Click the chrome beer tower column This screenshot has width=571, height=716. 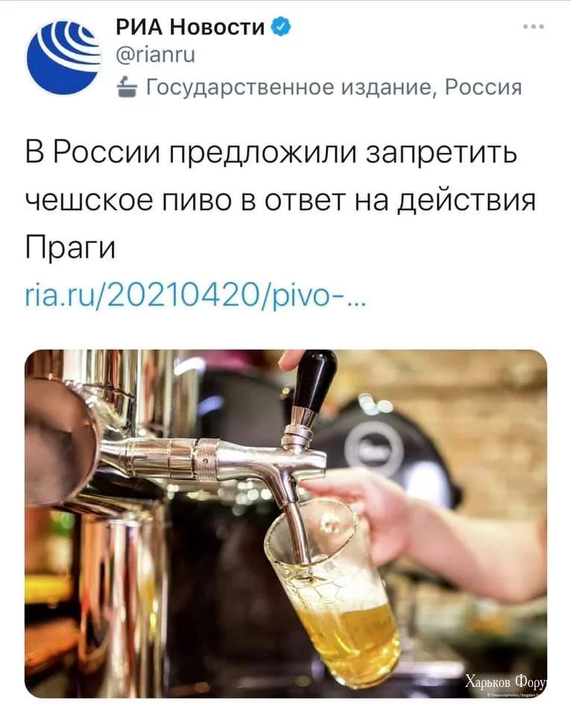[x=114, y=525]
